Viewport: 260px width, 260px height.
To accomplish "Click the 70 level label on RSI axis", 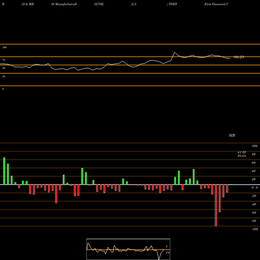I will (4, 60).
